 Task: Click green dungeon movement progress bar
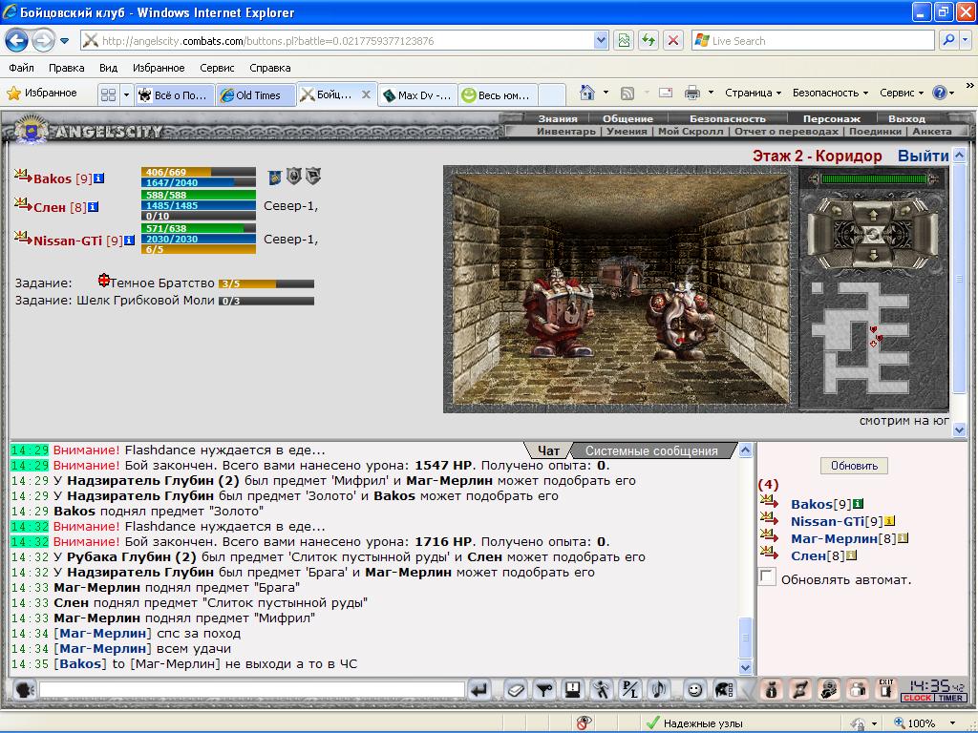tap(873, 178)
